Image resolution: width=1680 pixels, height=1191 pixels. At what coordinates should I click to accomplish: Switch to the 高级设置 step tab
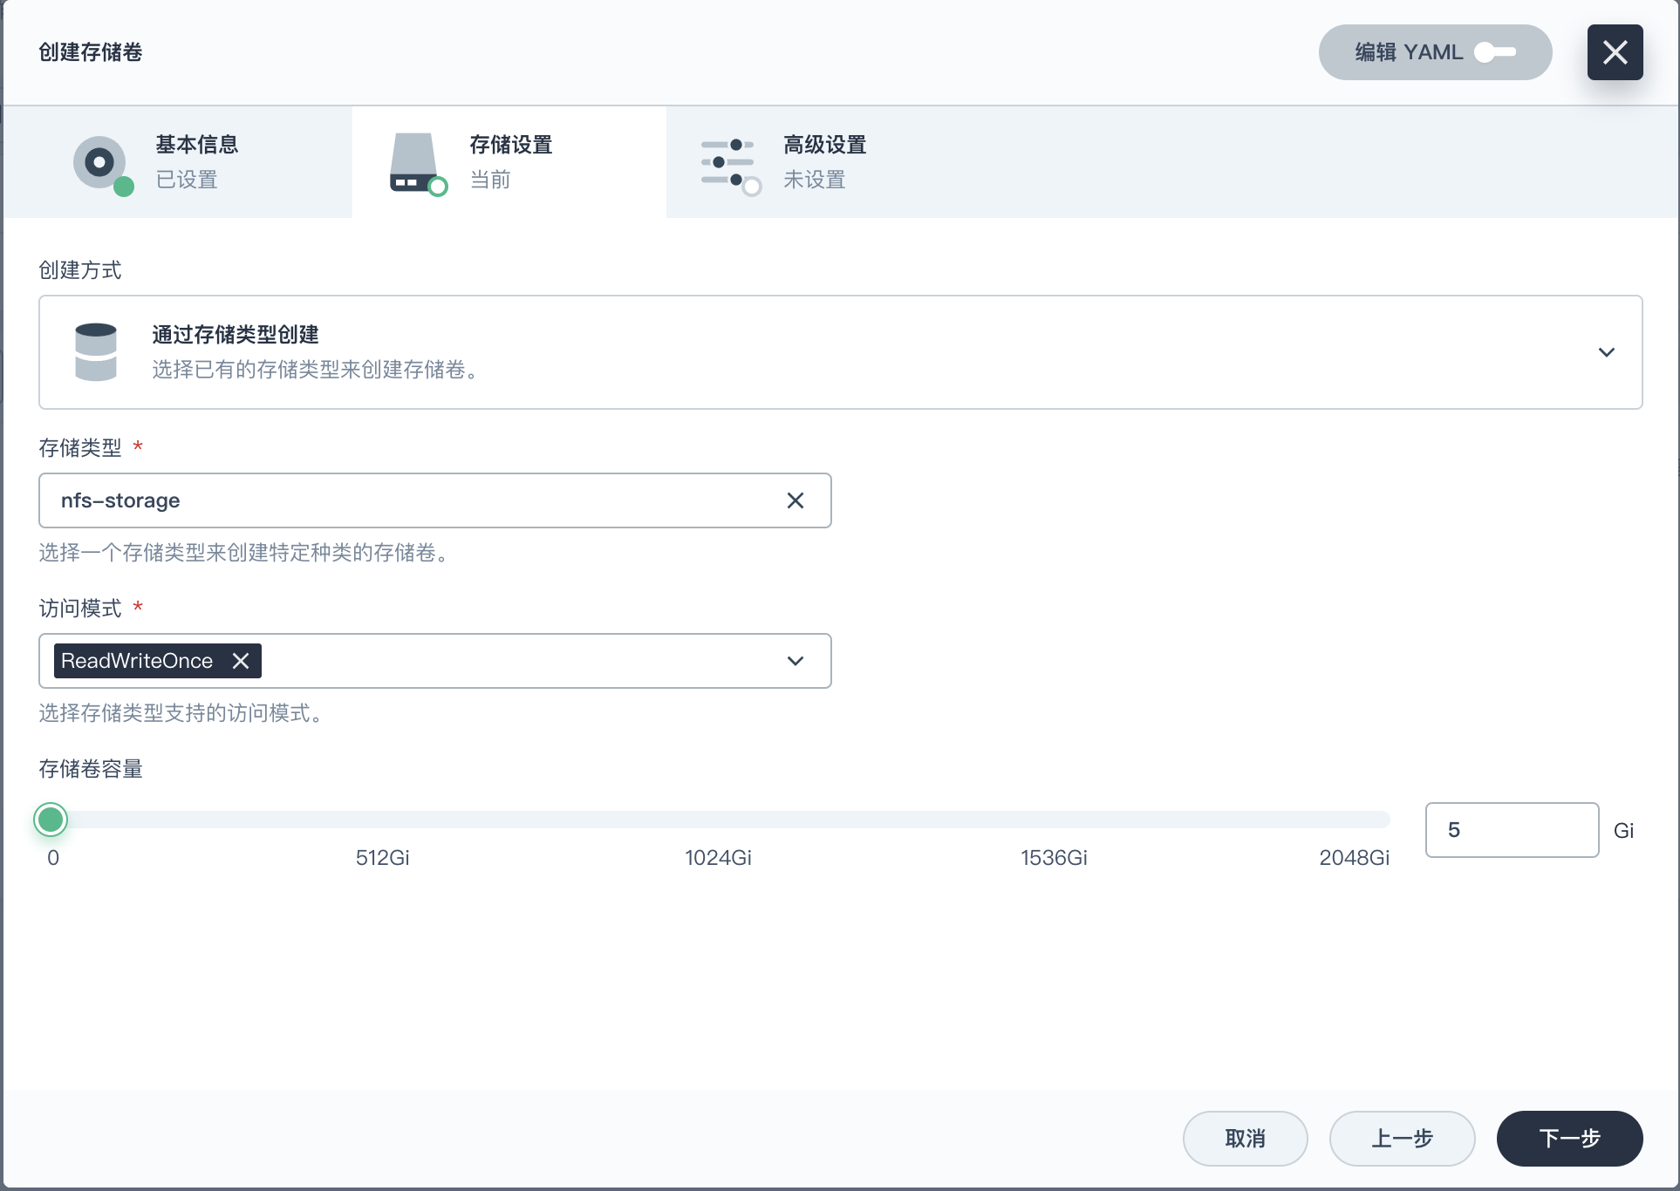pos(824,162)
